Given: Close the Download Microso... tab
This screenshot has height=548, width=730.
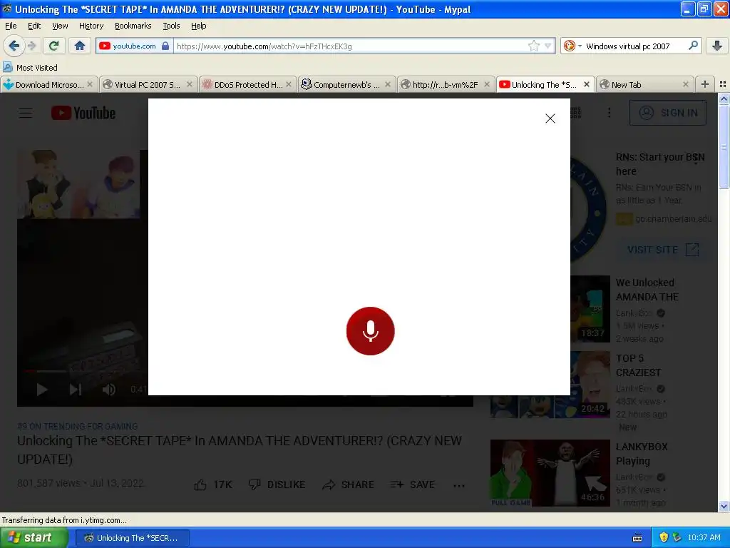Looking at the screenshot, I should tap(90, 84).
